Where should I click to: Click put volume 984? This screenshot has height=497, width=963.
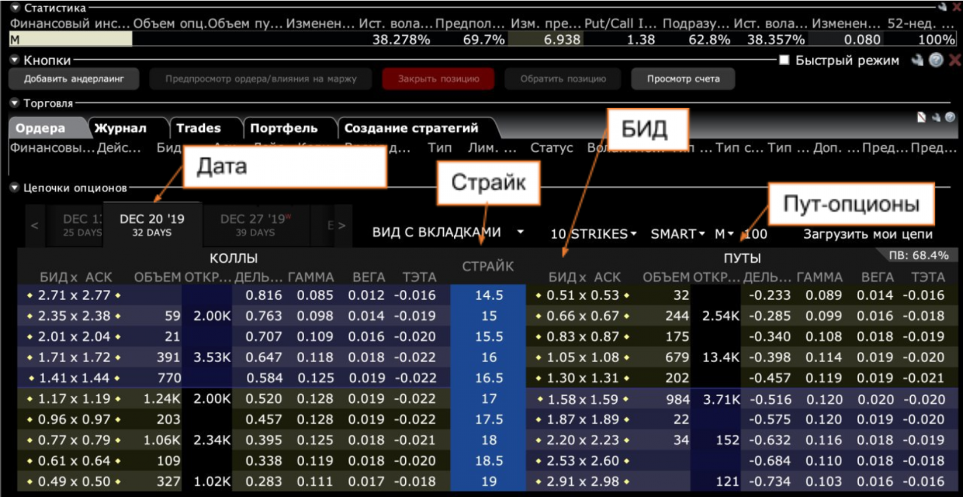(677, 399)
